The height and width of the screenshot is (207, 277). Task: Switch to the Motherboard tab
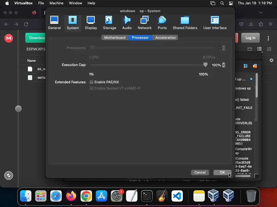(115, 37)
